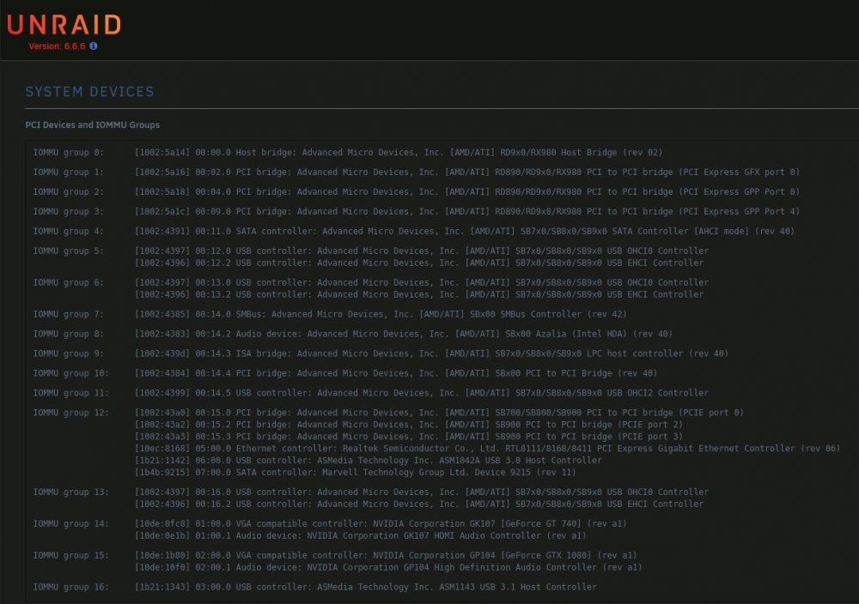This screenshot has height=604, width=859.
Task: Select Marvell Device 9215 SATA controller line
Action: tap(356, 473)
